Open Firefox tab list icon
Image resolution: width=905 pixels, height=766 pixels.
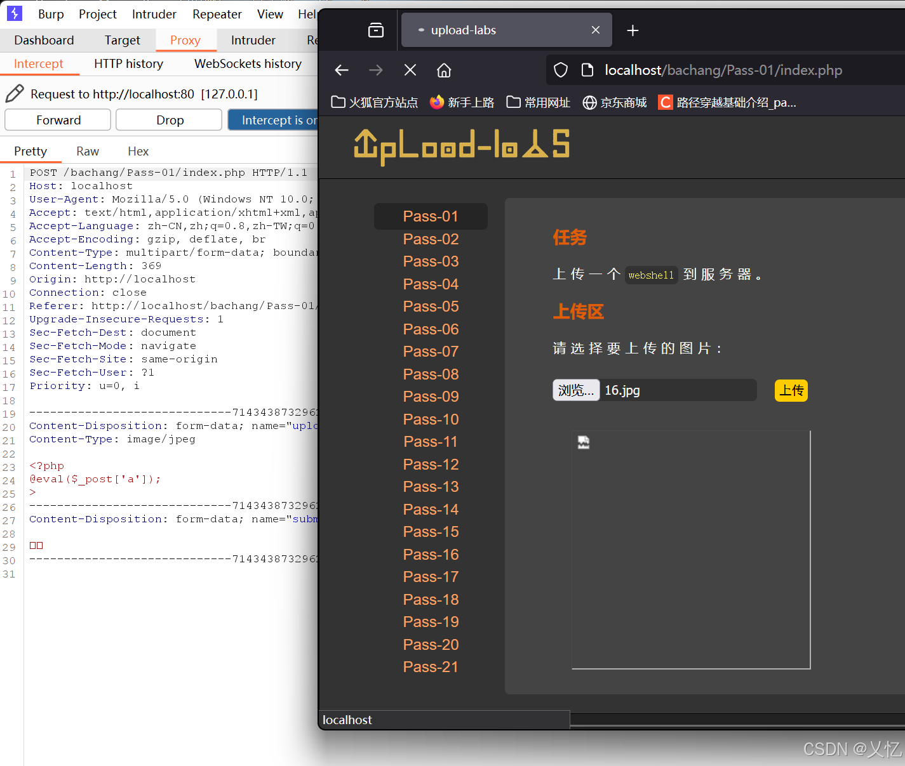376,30
